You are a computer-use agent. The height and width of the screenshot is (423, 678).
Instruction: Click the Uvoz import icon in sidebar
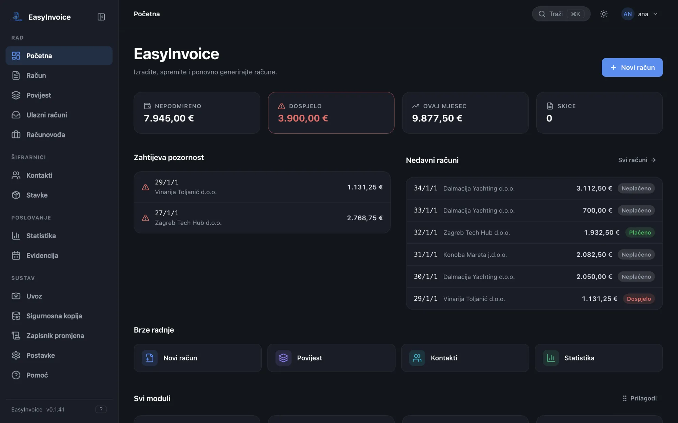(16, 296)
